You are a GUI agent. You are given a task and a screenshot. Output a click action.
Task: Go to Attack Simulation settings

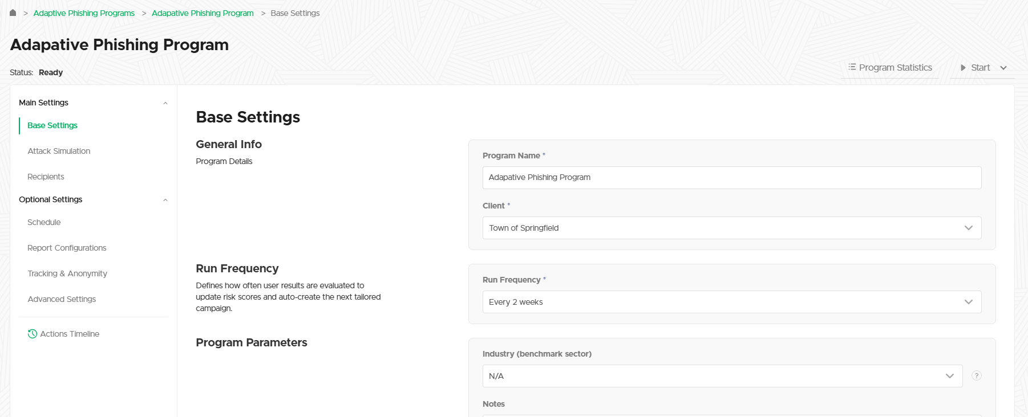tap(59, 151)
